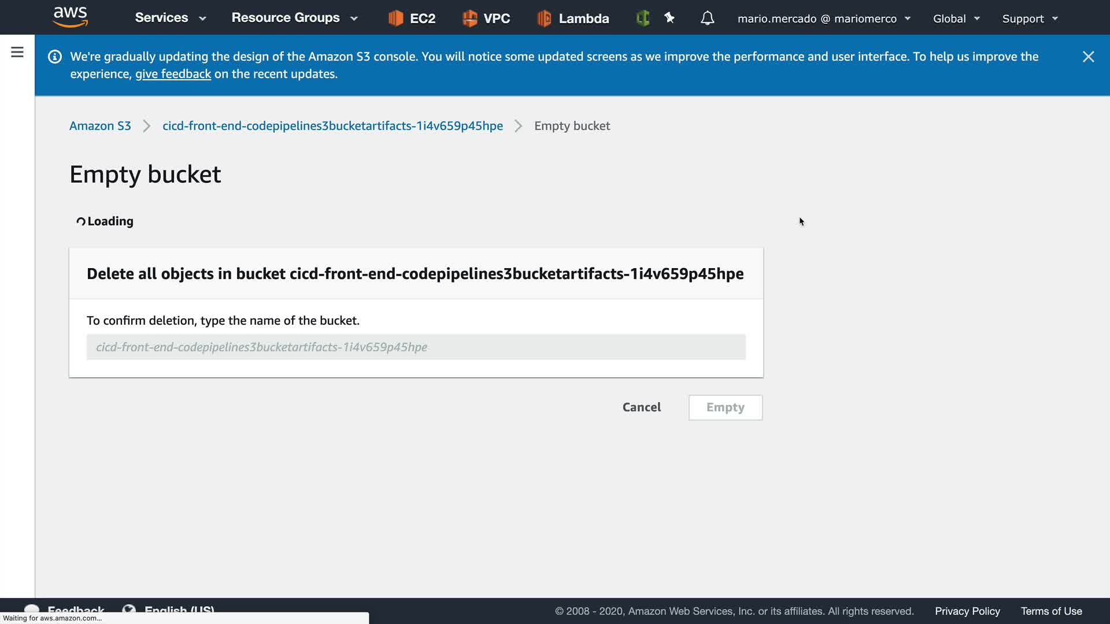Click the green CloudFormation shortcut icon

(x=642, y=18)
